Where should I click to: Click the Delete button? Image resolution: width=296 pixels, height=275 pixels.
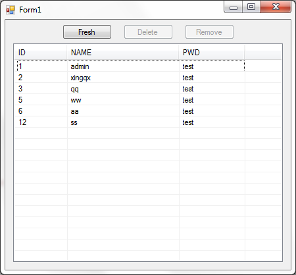click(148, 32)
